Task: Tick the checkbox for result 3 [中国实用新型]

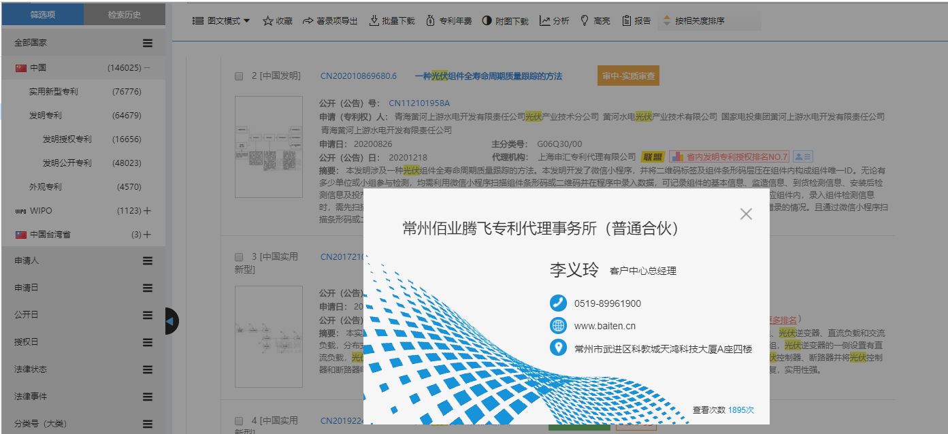Action: coord(239,257)
